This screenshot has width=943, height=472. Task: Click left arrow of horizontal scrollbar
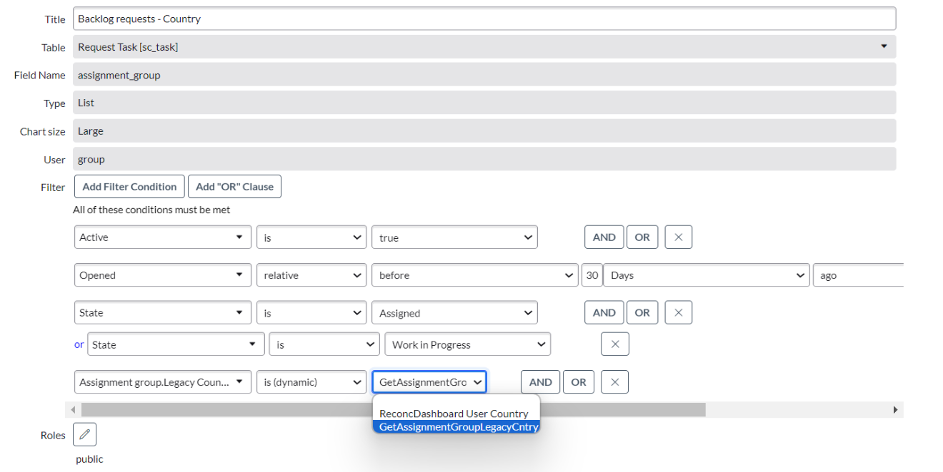click(x=71, y=410)
